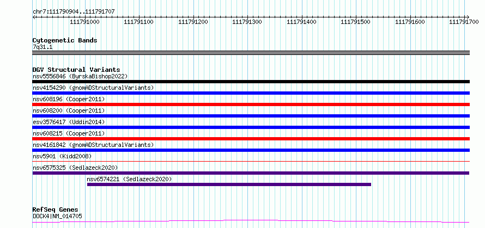Click ruler position 111791100
The height and width of the screenshot is (228, 485).
click(x=139, y=22)
